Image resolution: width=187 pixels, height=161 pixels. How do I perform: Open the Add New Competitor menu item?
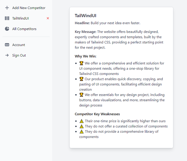[29, 8]
